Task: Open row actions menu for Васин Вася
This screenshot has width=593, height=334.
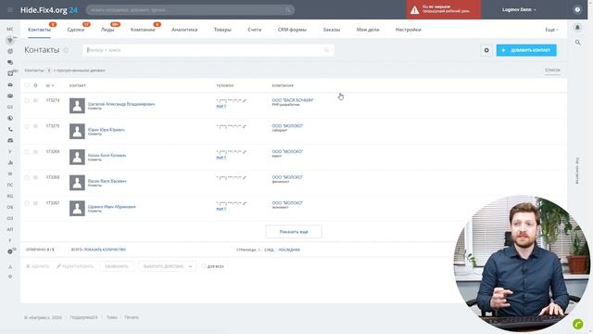Action: 35,177
